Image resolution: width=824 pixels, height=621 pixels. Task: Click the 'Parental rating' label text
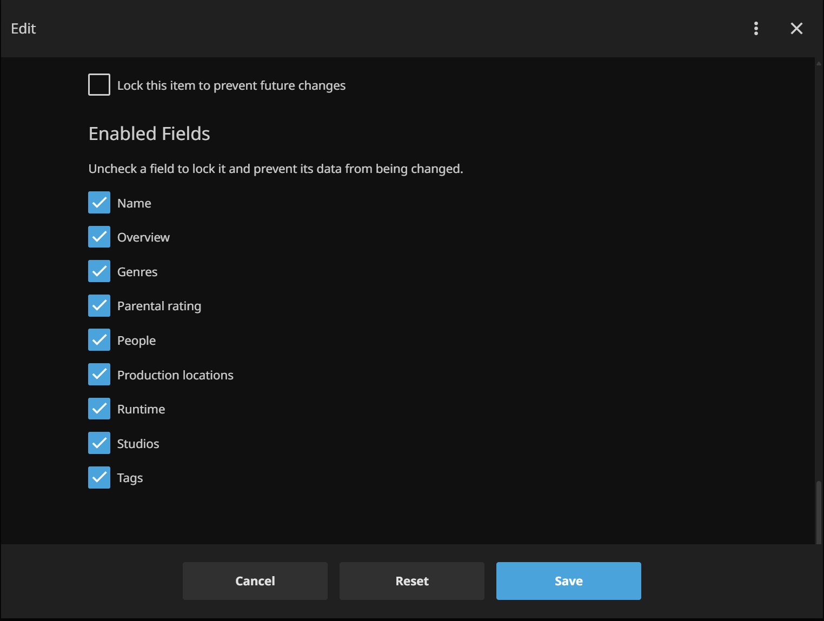[159, 306]
